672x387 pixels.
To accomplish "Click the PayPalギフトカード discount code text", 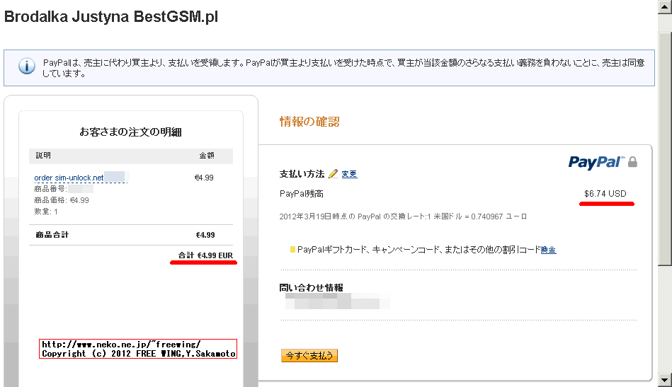I will [418, 250].
